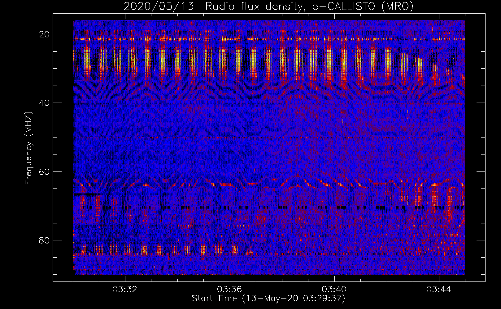Image resolution: width=501 pixels, height=309 pixels.
Task: Click the 03:40 time tick label
Action: (334, 290)
